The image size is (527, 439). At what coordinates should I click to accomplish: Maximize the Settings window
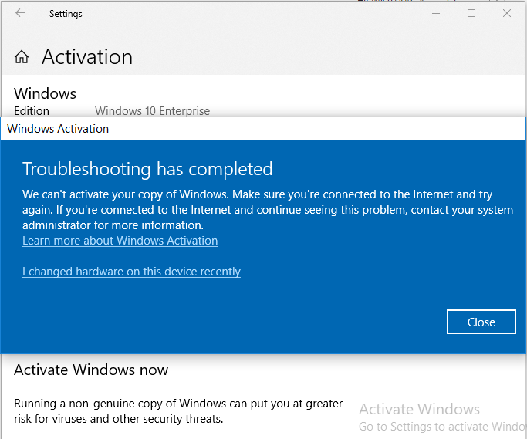471,13
